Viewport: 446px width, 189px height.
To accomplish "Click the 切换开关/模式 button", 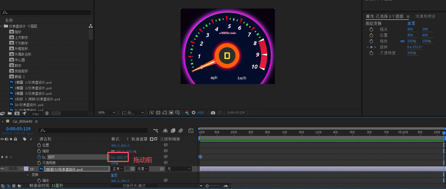I will coord(134,186).
